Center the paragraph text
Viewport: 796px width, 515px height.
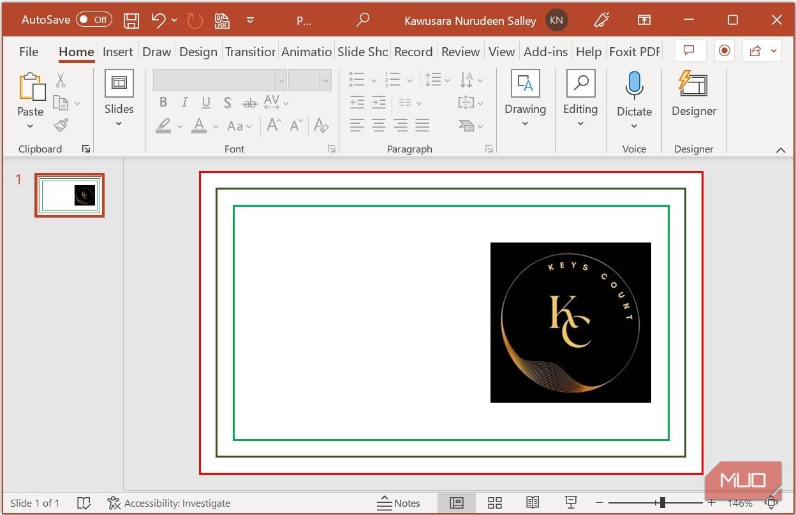[x=379, y=126]
